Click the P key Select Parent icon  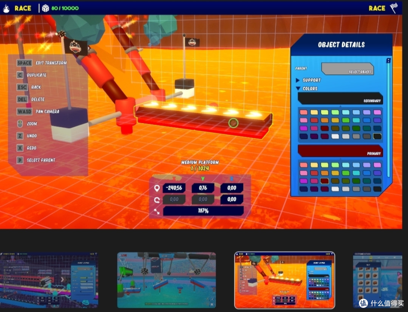(x=20, y=160)
